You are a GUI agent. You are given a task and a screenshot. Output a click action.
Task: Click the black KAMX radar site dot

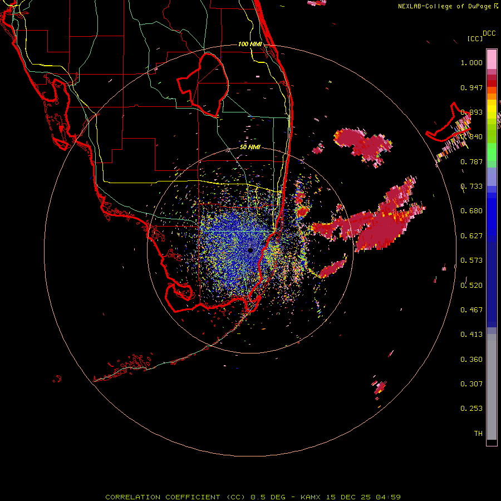[x=250, y=250]
